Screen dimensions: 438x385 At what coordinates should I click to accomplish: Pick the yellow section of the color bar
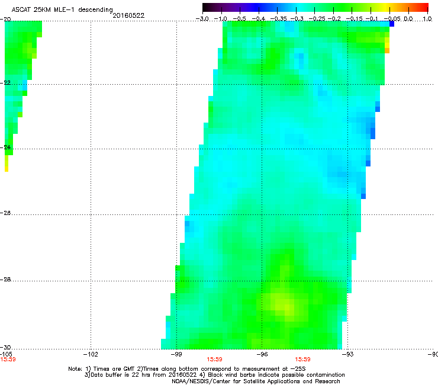pos(387,7)
